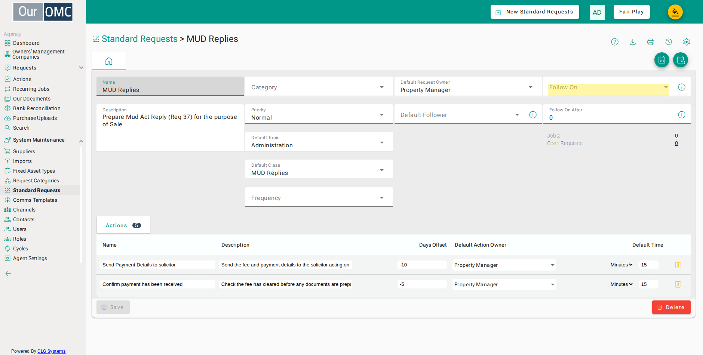Click the Days Offset field showing -10
This screenshot has width=703, height=355.
coord(422,265)
